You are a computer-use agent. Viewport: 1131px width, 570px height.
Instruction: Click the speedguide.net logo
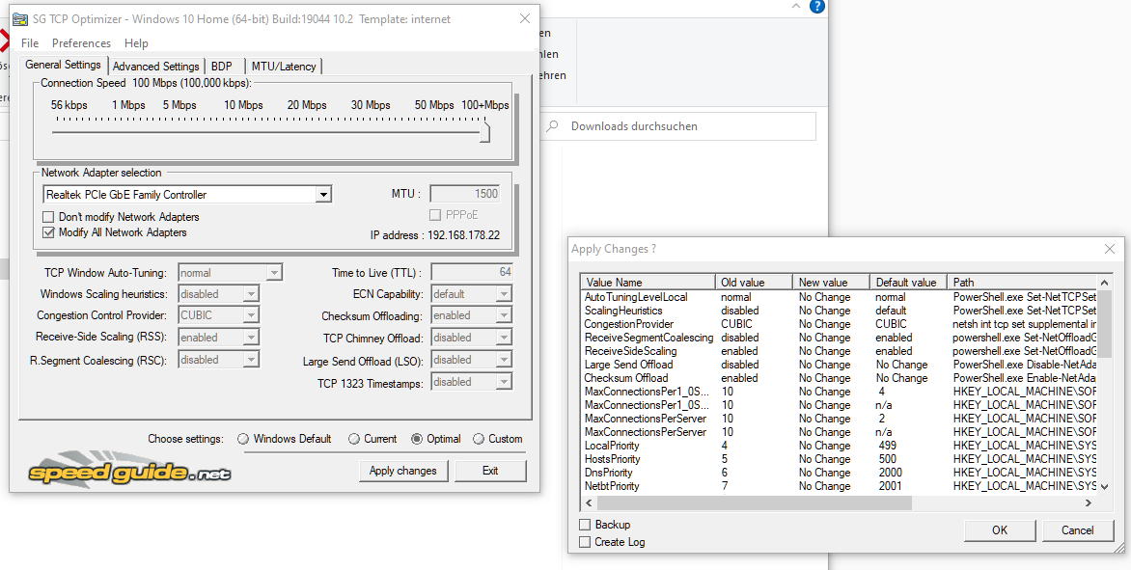[128, 469]
